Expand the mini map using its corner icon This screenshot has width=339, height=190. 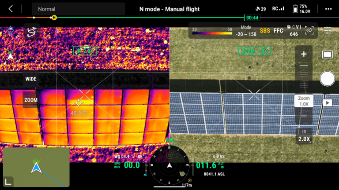coord(8,181)
